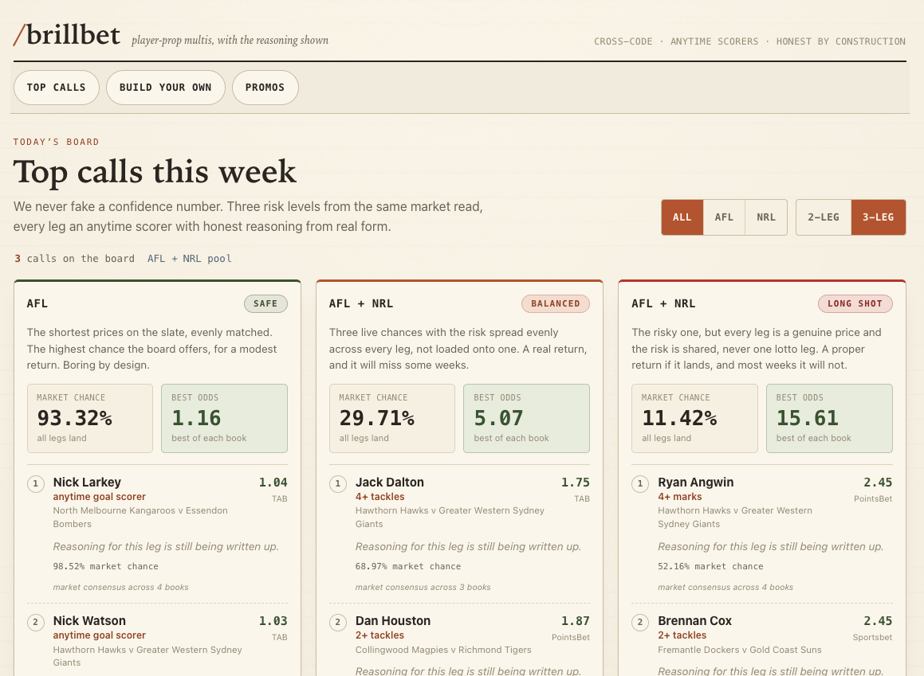
Task: Open the Build Your Own tab
Action: pyautogui.click(x=166, y=88)
